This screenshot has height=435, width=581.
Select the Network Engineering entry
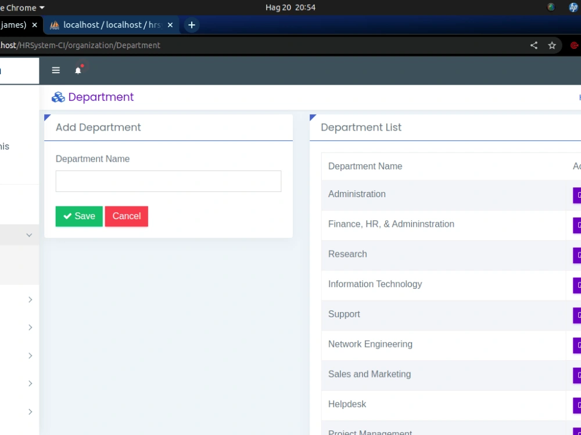(x=370, y=344)
